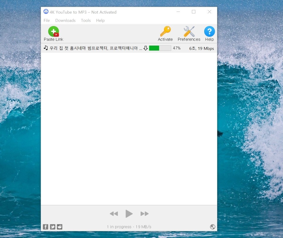Screen dimensions: 283x238
Task: Minimize the 4K YouTube to MP3 window
Action: 178,12
